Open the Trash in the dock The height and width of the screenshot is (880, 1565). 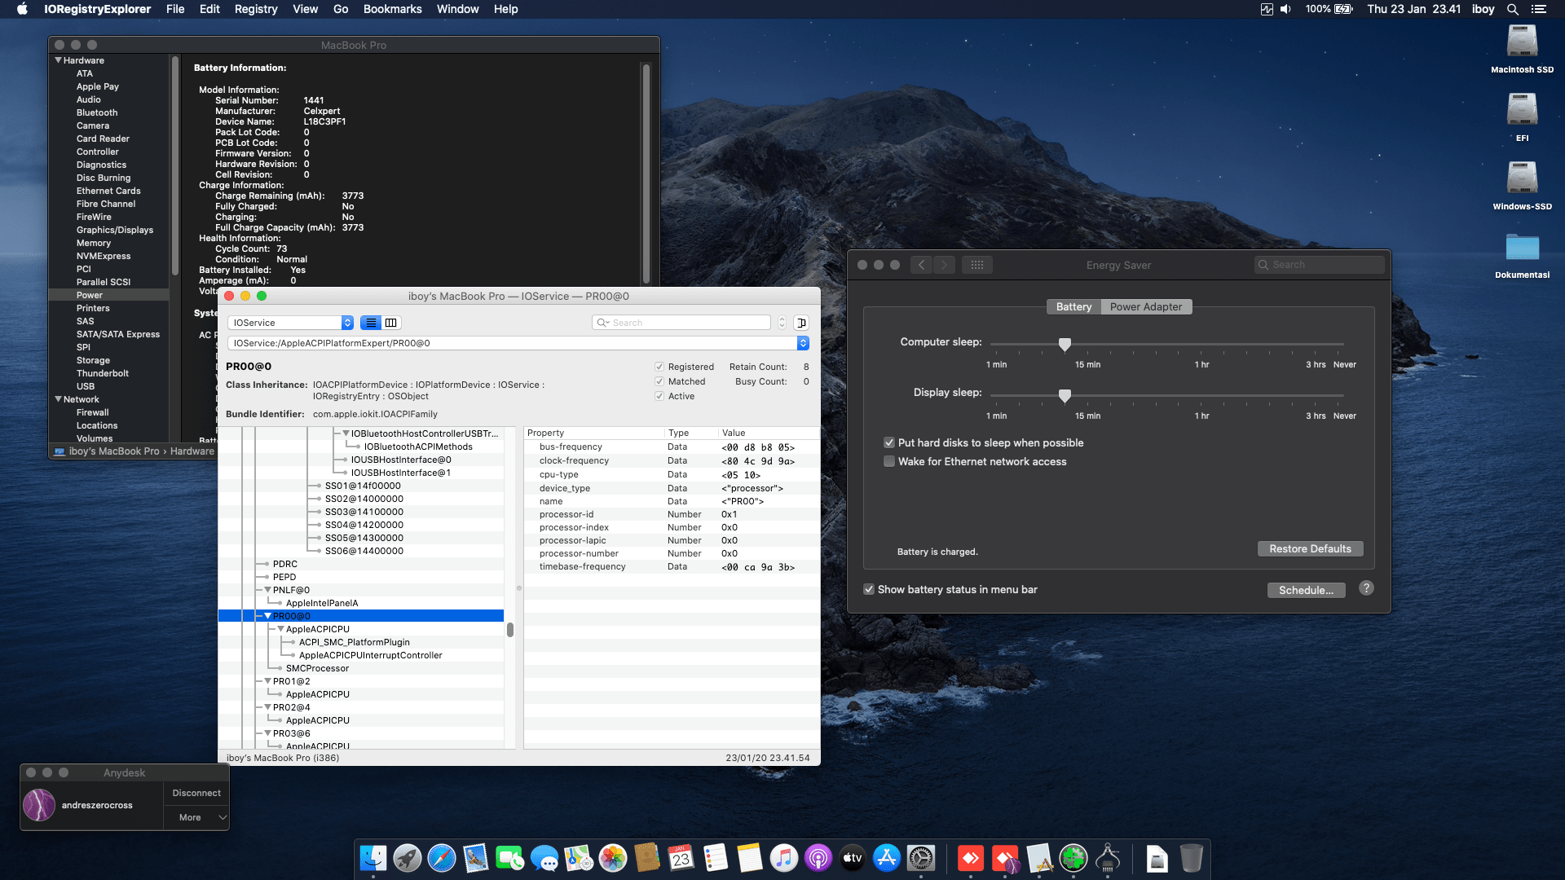[1191, 858]
